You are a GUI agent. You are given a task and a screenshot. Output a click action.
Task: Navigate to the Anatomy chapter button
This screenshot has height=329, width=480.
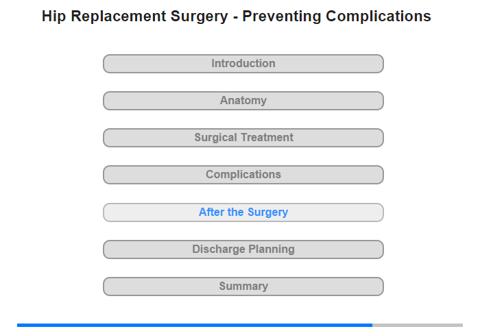click(243, 101)
